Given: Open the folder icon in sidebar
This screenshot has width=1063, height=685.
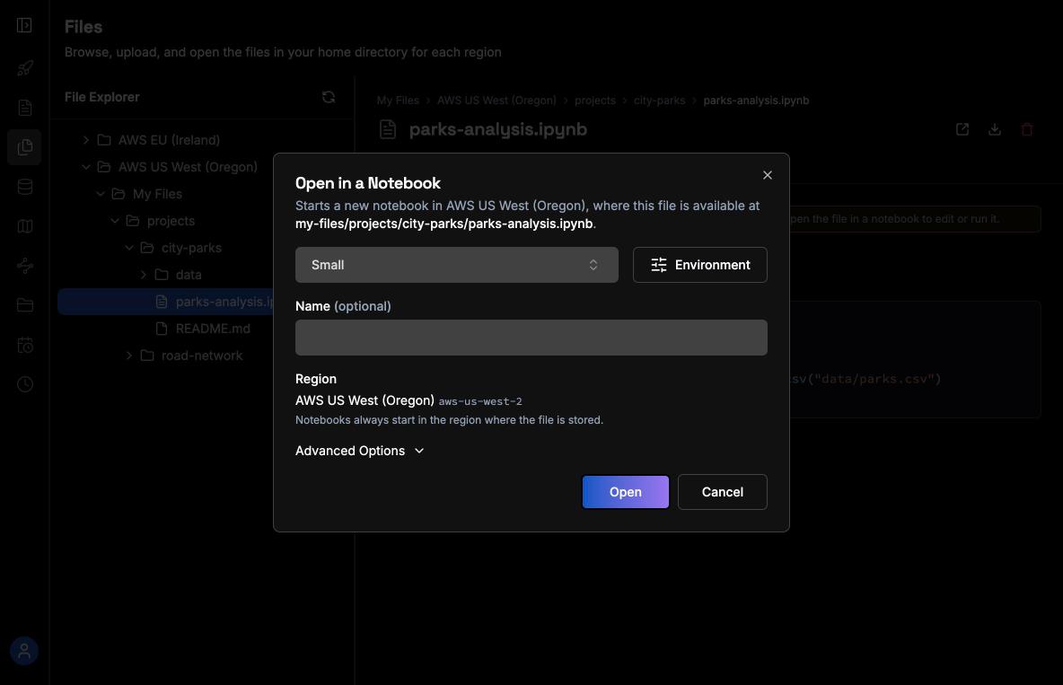Looking at the screenshot, I should click(x=24, y=305).
